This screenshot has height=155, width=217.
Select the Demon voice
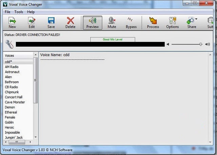(18, 107)
